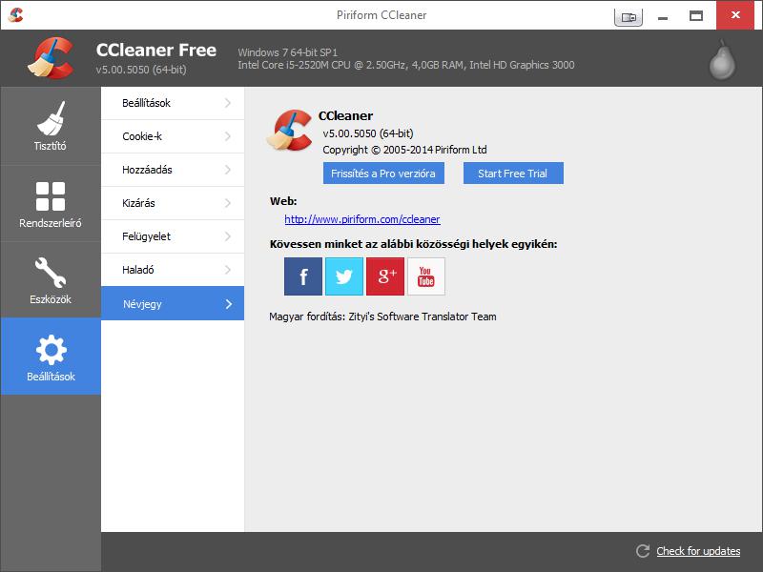Click the CCleaner Free header title
763x572 pixels.
(156, 51)
